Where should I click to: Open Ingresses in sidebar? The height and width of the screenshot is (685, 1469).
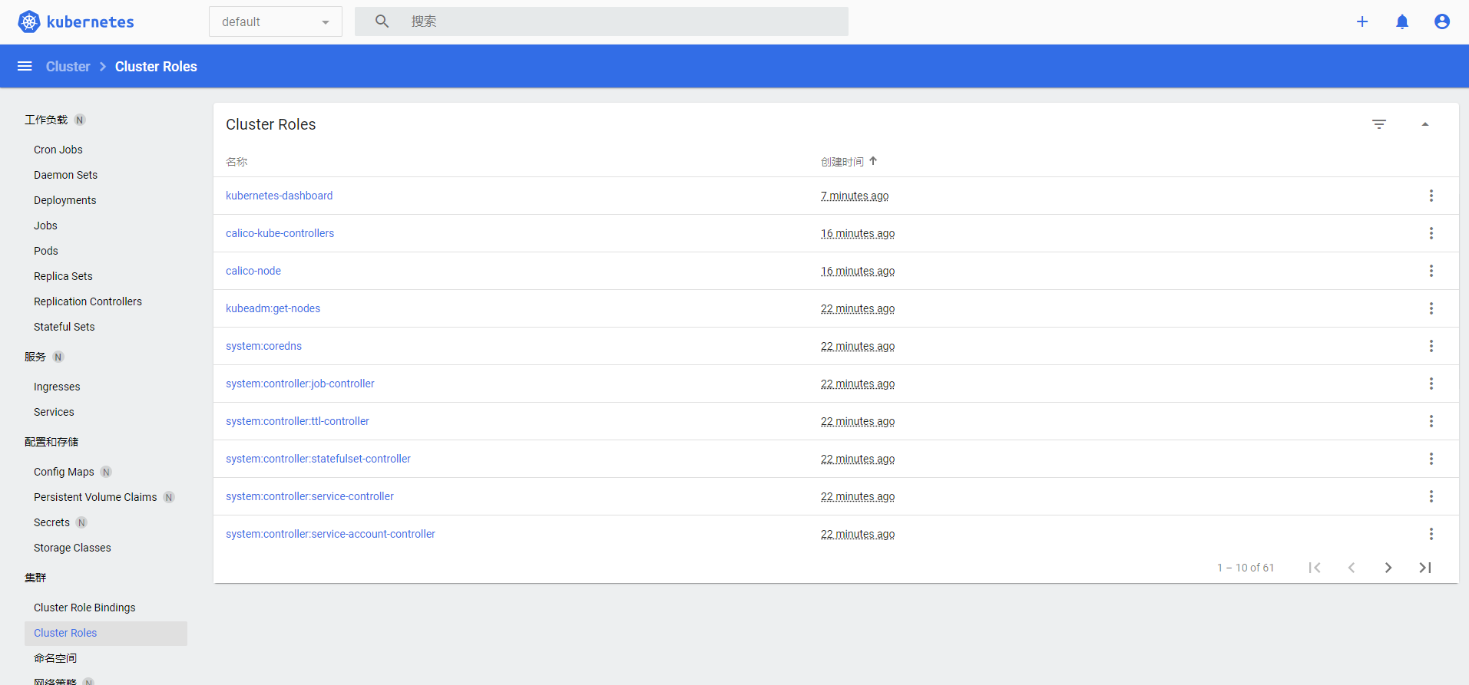[x=57, y=387]
